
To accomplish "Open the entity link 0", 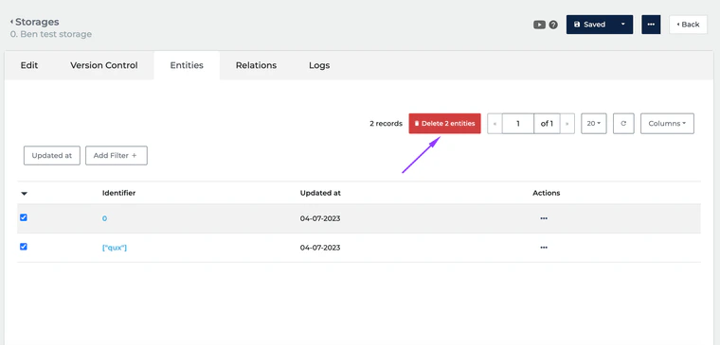I will 105,218.
